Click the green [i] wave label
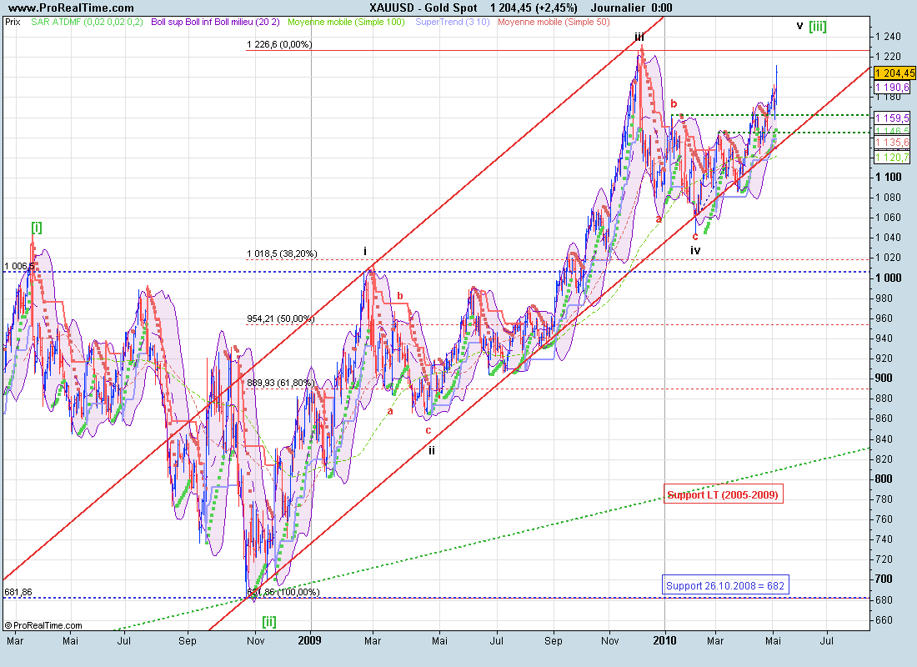The height and width of the screenshot is (667, 917). 36,227
